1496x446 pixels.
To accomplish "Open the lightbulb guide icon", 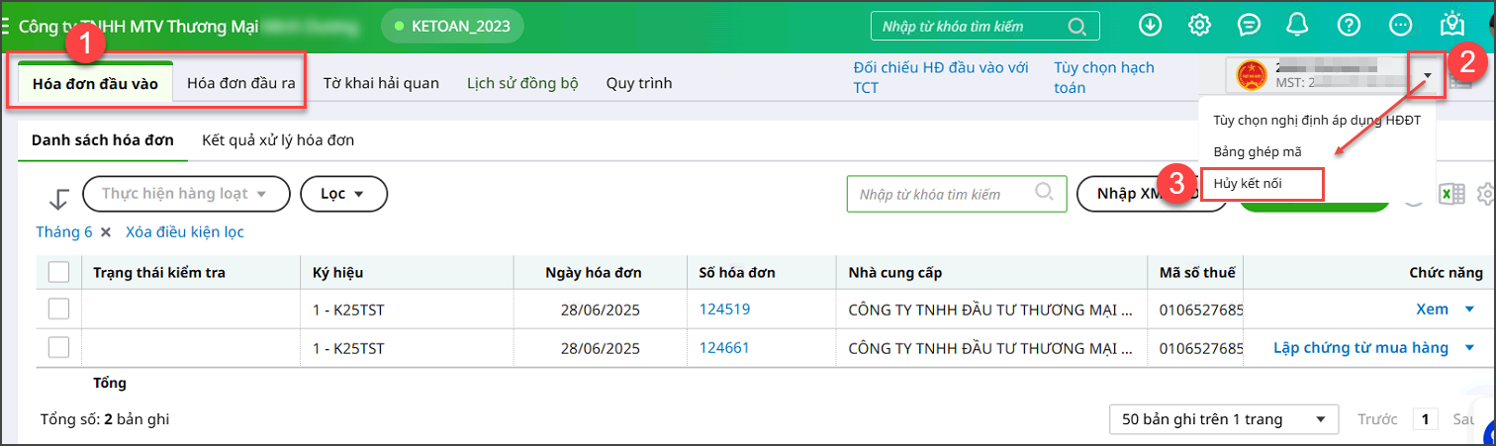I will tap(1451, 24).
